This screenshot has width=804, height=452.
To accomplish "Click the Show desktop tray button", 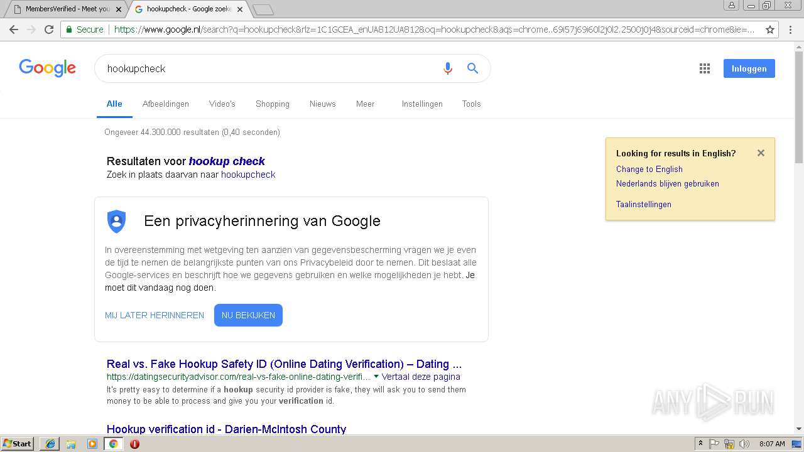I will pyautogui.click(x=796, y=444).
